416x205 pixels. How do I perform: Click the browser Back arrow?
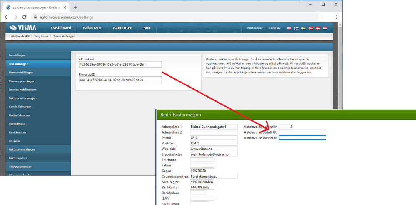tap(7, 17)
